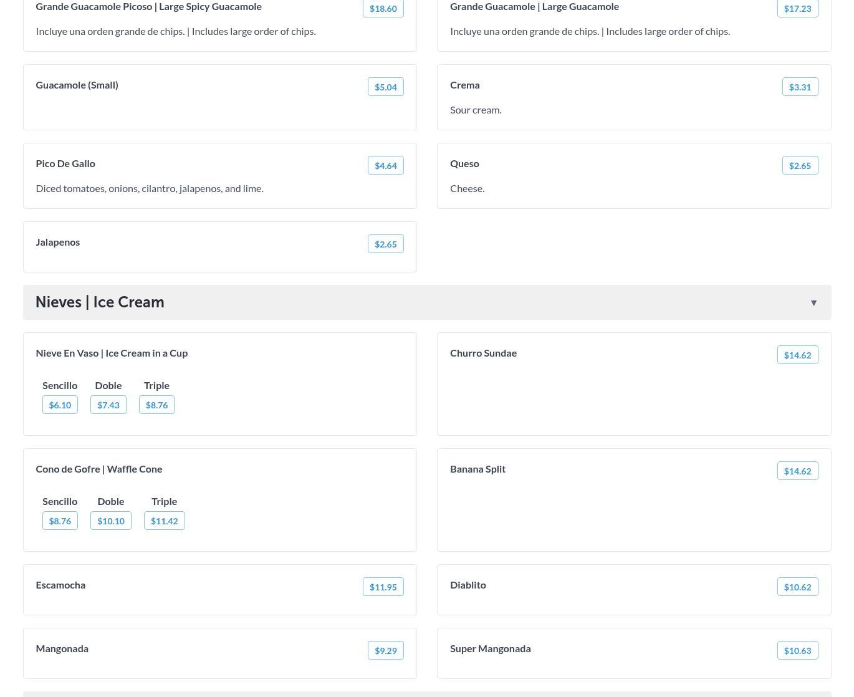
Task: Collapse the Nieves | Ice Cream section arrow
Action: point(813,303)
